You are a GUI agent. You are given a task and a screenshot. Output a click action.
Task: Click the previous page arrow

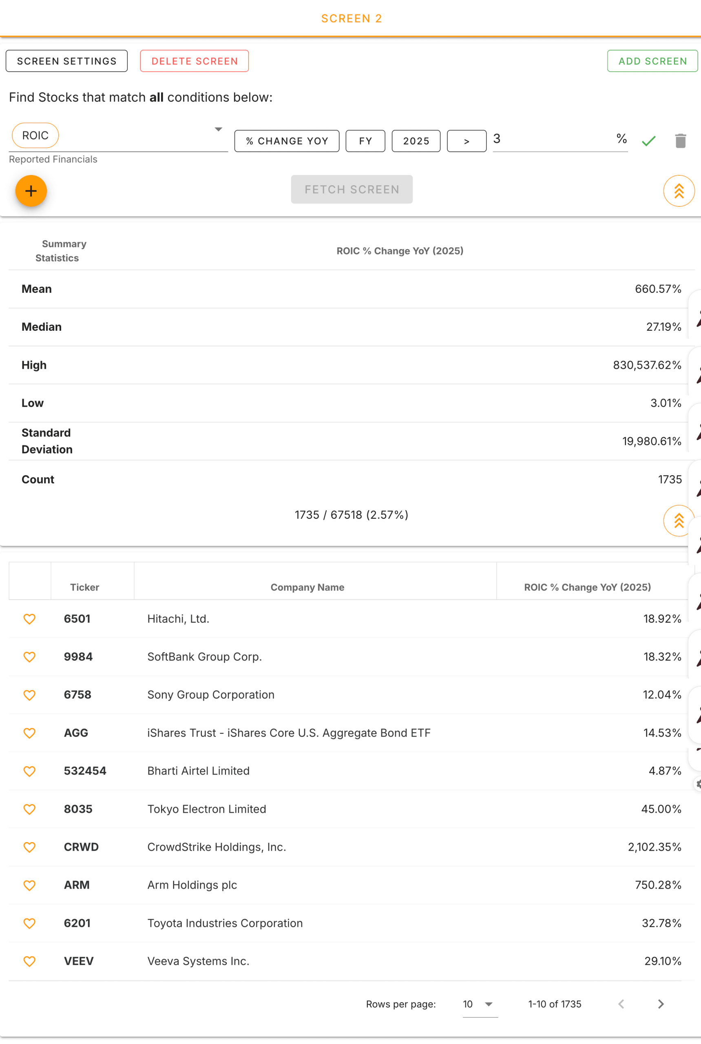pos(621,1004)
